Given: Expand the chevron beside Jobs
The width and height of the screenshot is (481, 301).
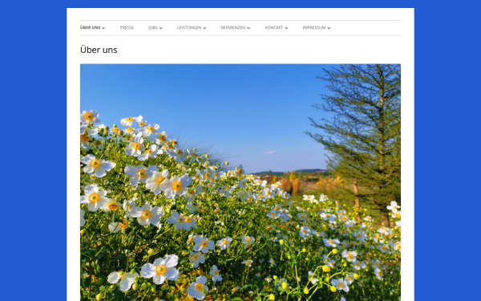Looking at the screenshot, I should coord(161,28).
